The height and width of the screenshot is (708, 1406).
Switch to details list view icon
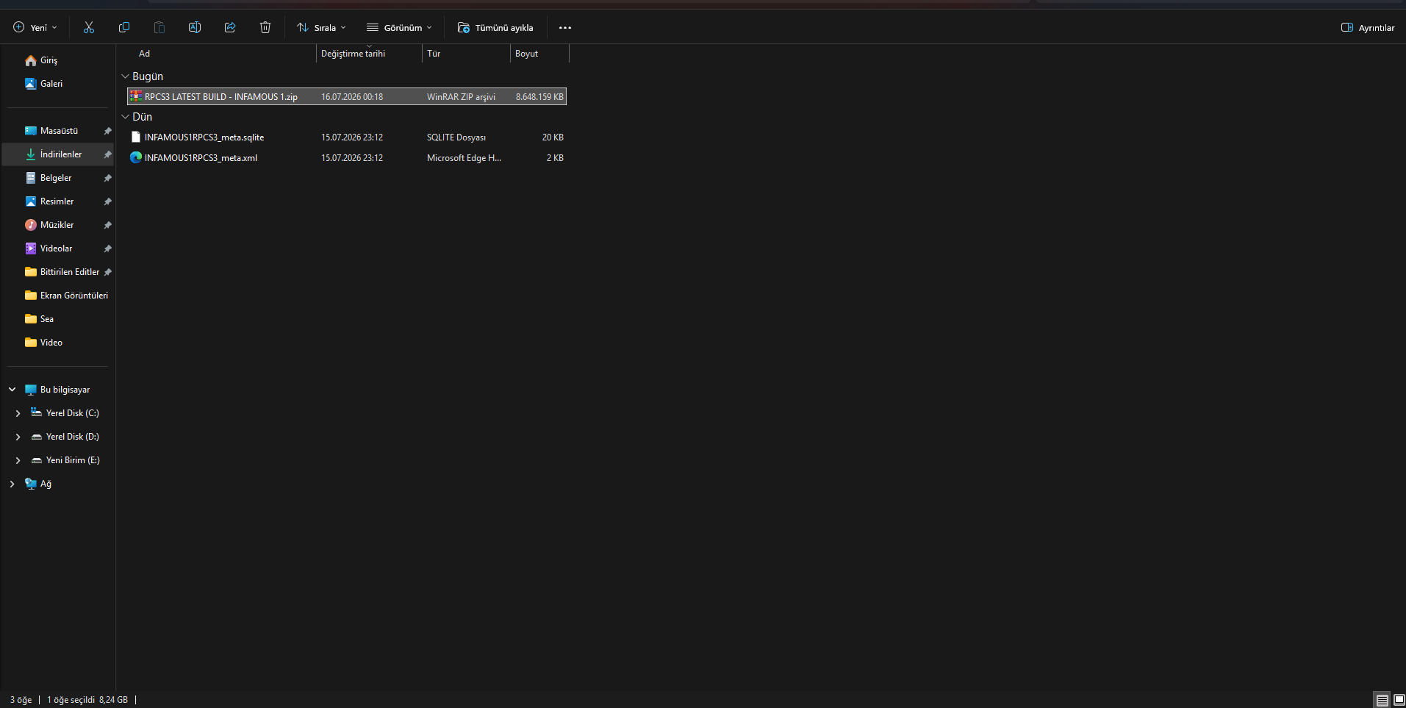[1382, 700]
